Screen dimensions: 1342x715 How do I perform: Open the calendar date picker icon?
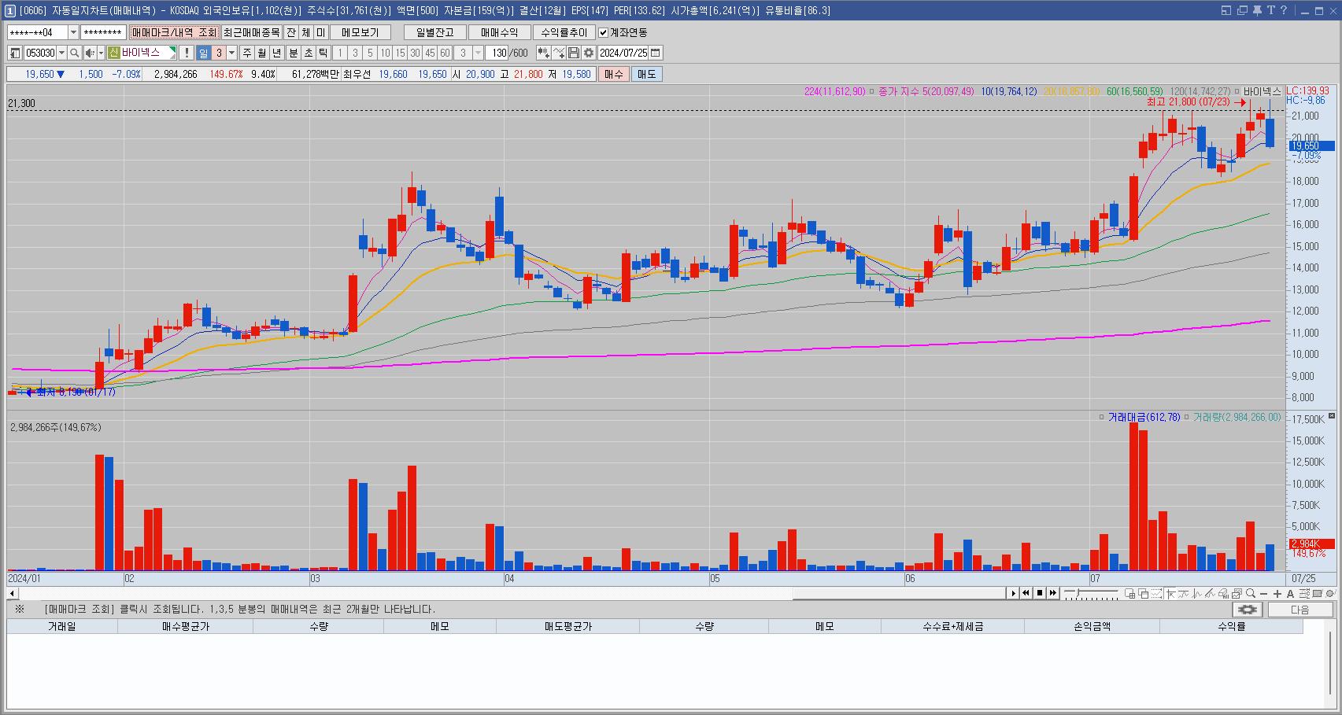pos(656,53)
